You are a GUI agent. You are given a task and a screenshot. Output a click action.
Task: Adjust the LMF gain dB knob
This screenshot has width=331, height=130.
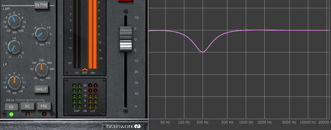pos(14,22)
